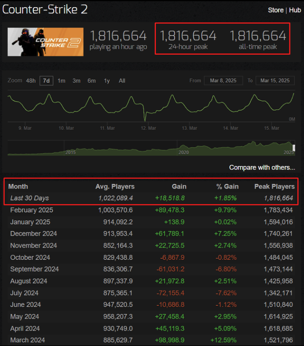The image size is (304, 346).
Task: Select the 3m zoom range
Action: (x=76, y=81)
